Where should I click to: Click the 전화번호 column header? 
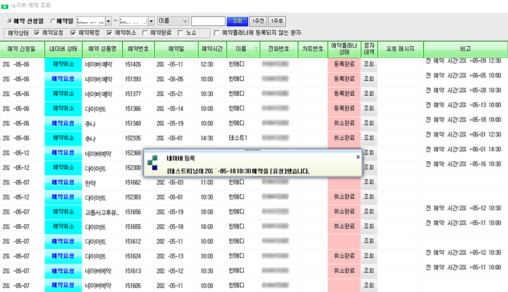[279, 49]
